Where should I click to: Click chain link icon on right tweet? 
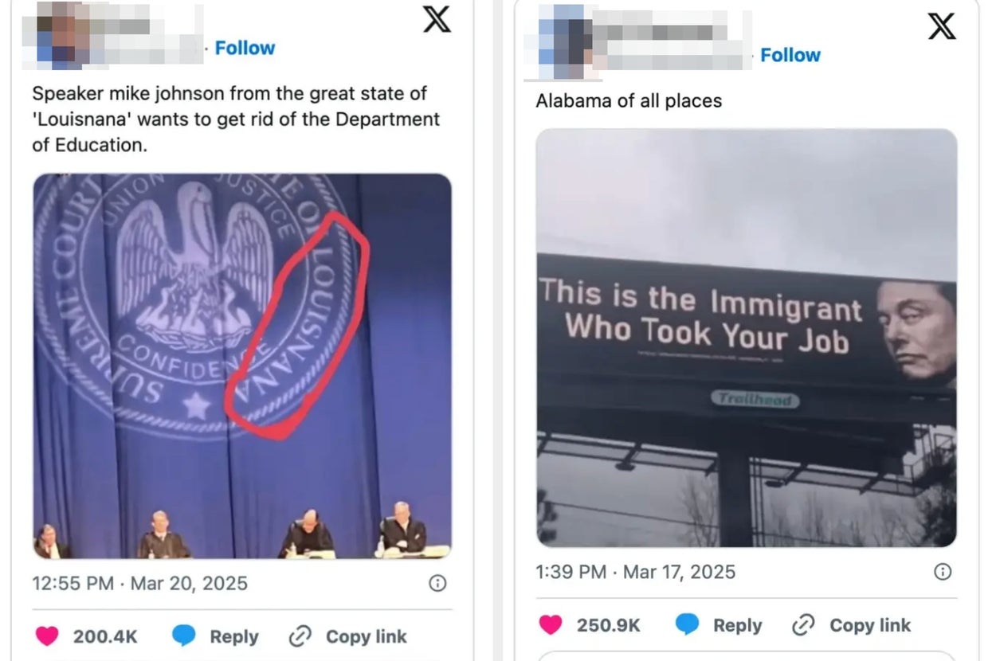(803, 625)
